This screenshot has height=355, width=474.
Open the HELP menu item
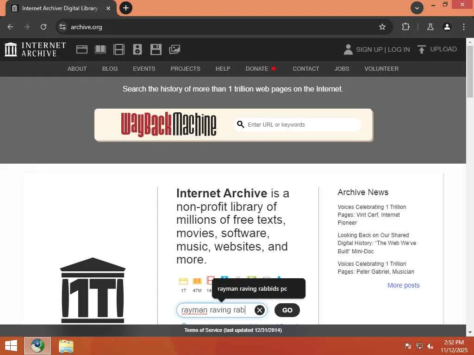[x=223, y=69]
